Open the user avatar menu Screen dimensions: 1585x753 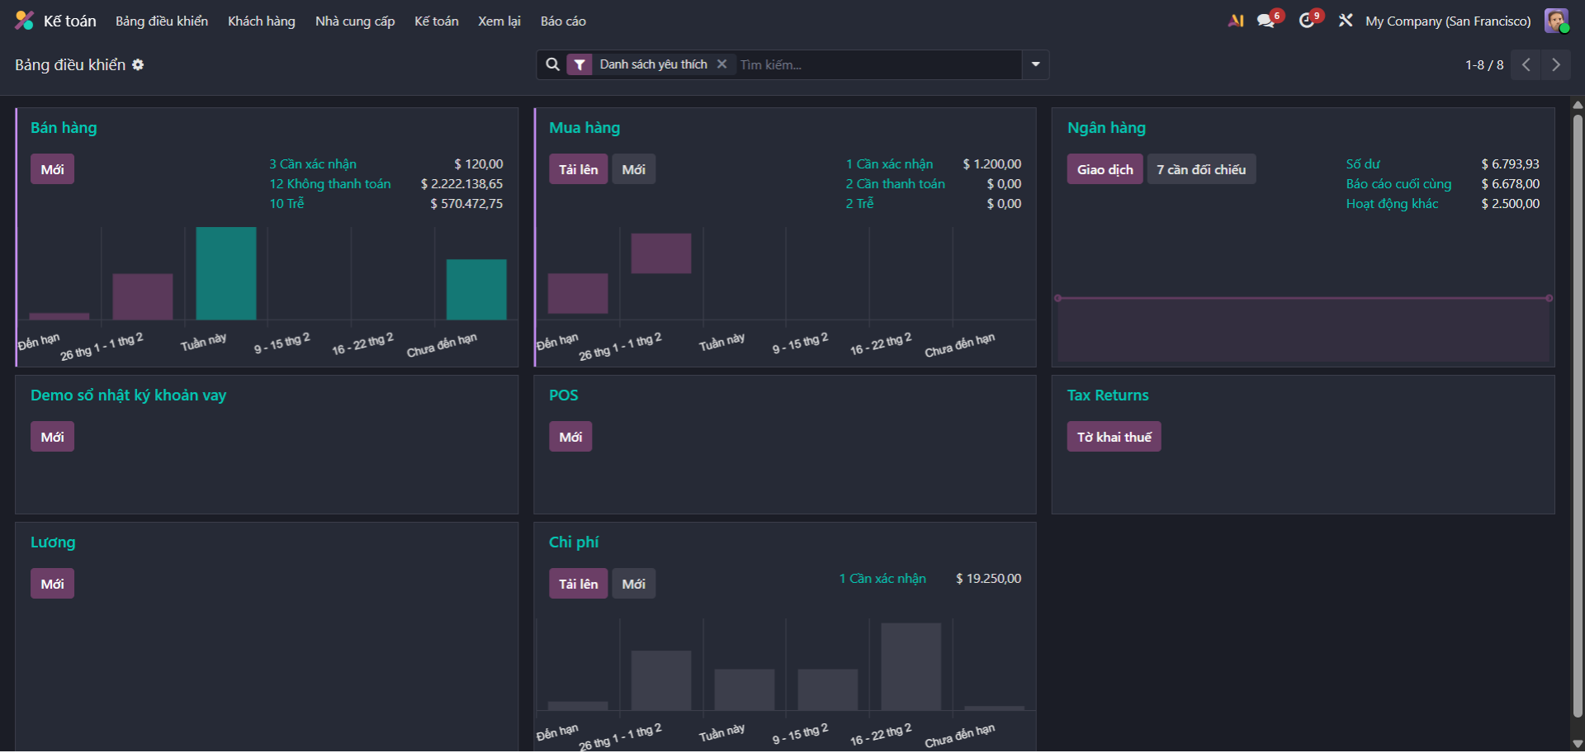tap(1556, 21)
